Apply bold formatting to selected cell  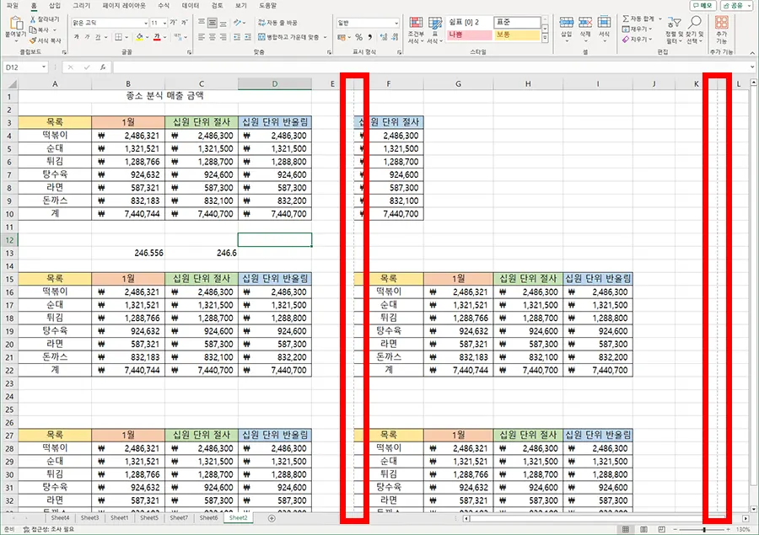click(x=76, y=36)
